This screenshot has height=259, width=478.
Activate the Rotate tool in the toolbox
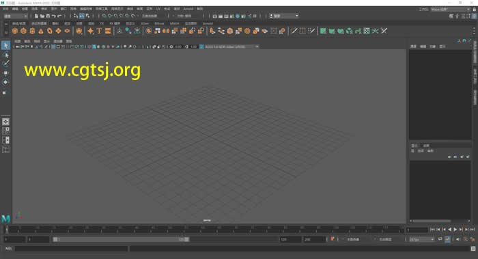point(5,82)
